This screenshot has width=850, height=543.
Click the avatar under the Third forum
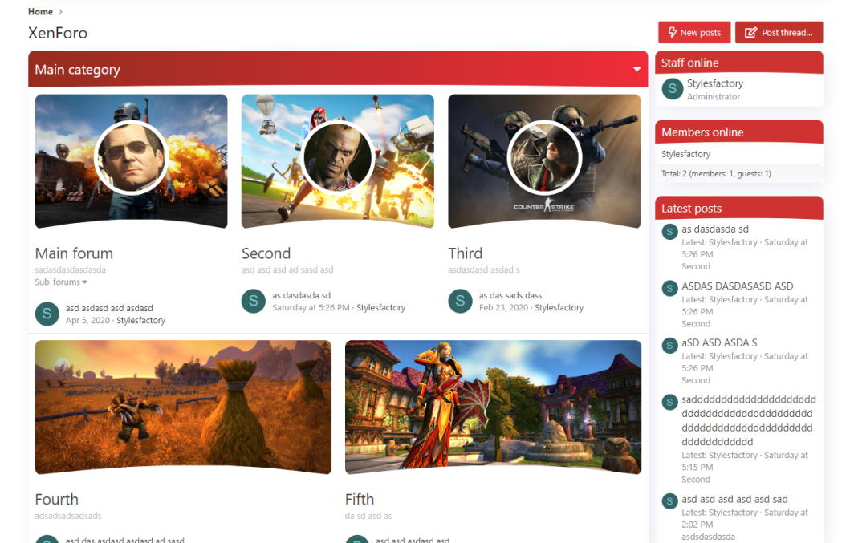coord(460,301)
